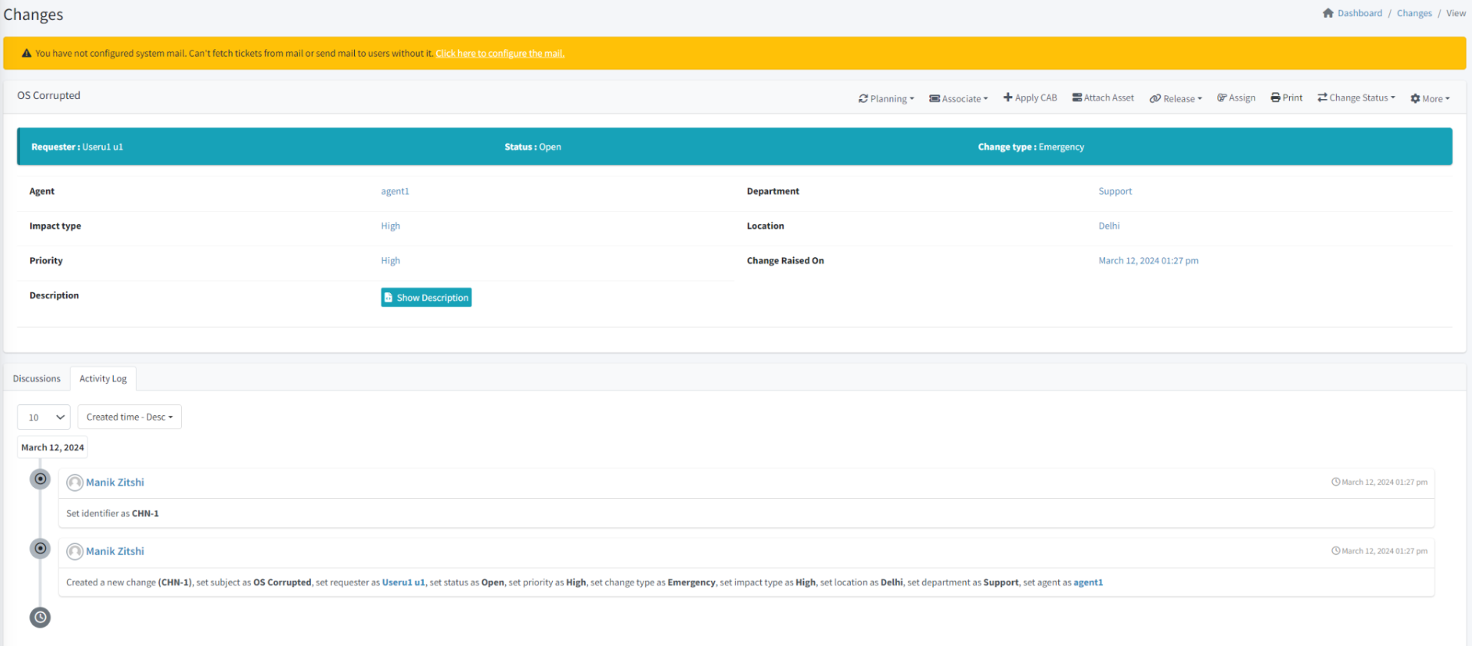The image size is (1472, 646).
Task: Open the Created time - Desc sort dropdown
Action: 130,417
